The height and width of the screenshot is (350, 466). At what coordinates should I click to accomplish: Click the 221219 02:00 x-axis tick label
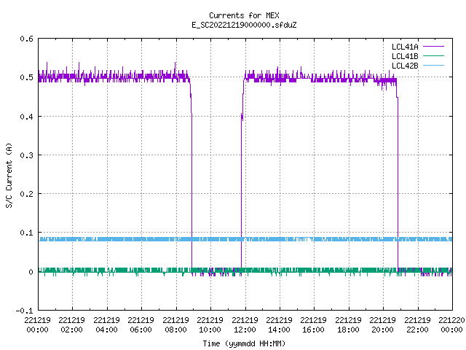[x=71, y=324]
